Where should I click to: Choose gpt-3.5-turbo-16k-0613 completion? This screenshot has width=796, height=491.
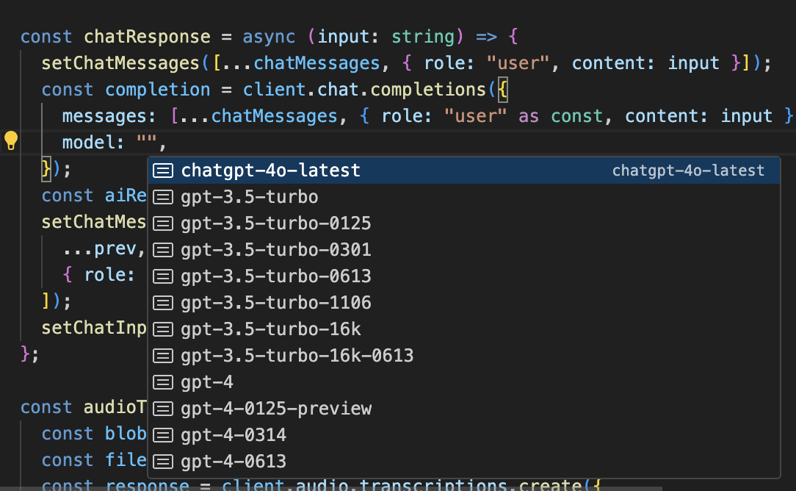tap(464, 355)
